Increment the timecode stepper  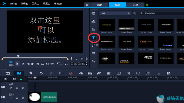tap(87, 63)
